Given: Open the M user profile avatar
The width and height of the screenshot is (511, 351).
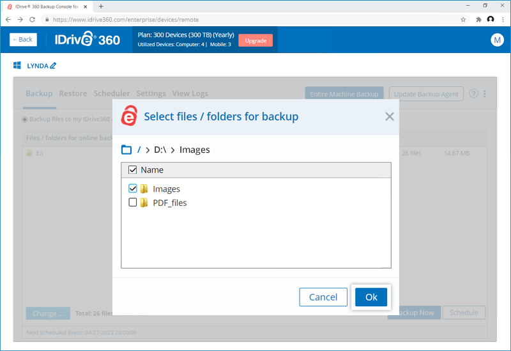Looking at the screenshot, I should [x=497, y=40].
